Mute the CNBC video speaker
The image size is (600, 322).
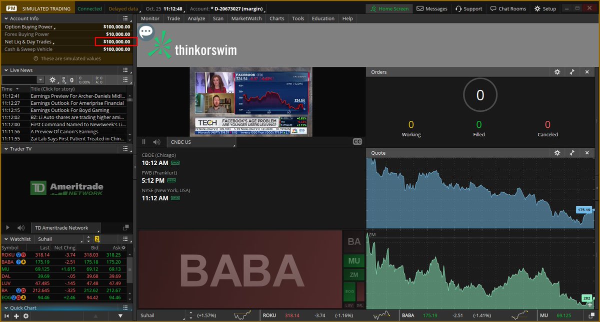(x=156, y=142)
